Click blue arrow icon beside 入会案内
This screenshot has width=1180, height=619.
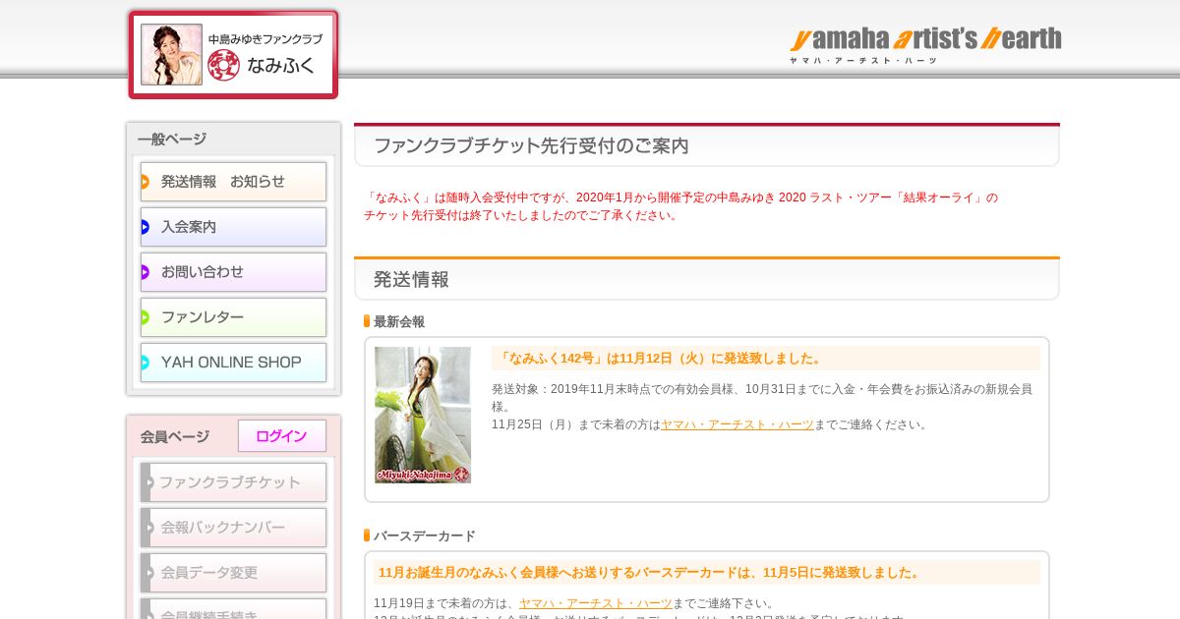tap(145, 227)
